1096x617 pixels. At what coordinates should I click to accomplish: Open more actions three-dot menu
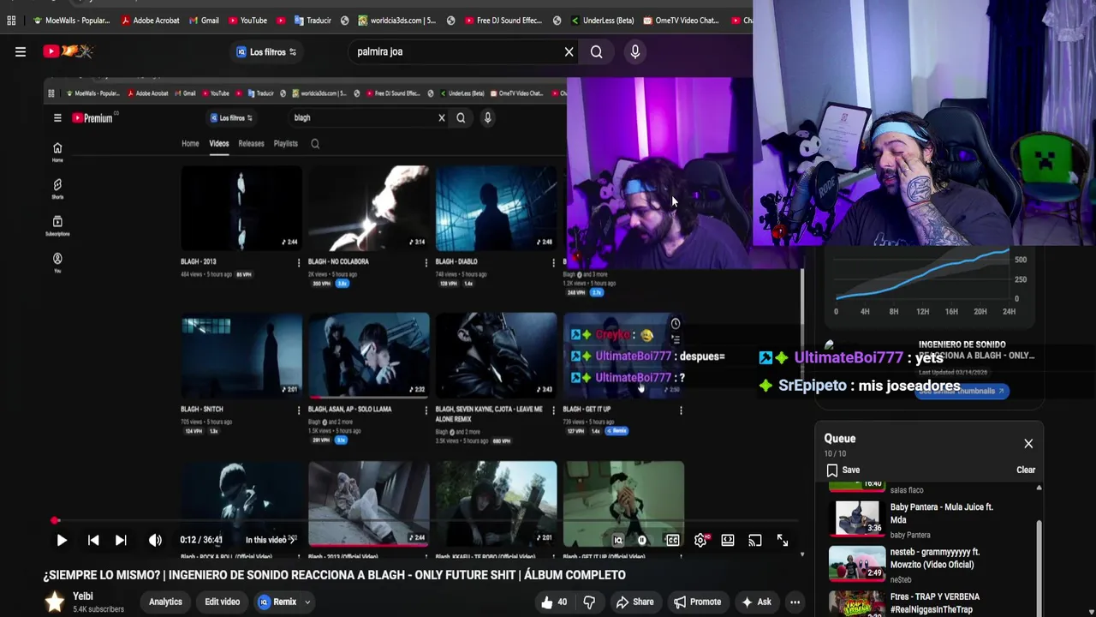[795, 602]
